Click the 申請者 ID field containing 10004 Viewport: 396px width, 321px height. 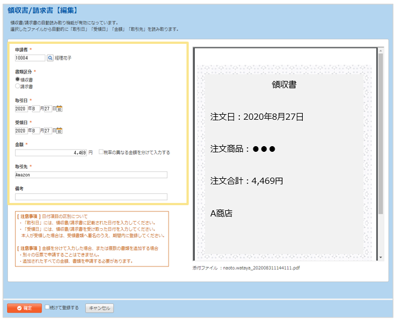30,58
